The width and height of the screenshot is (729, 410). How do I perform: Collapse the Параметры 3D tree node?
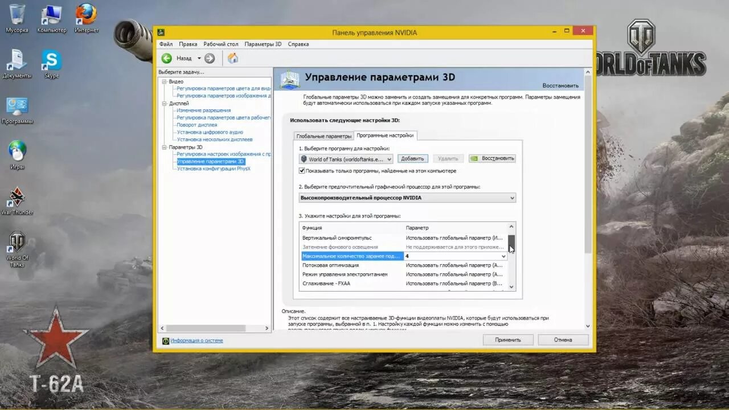point(164,147)
